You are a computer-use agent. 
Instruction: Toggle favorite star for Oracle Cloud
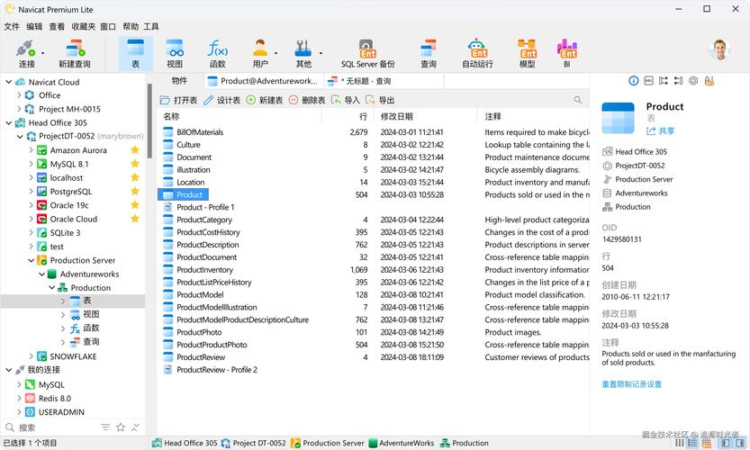[x=135, y=219]
